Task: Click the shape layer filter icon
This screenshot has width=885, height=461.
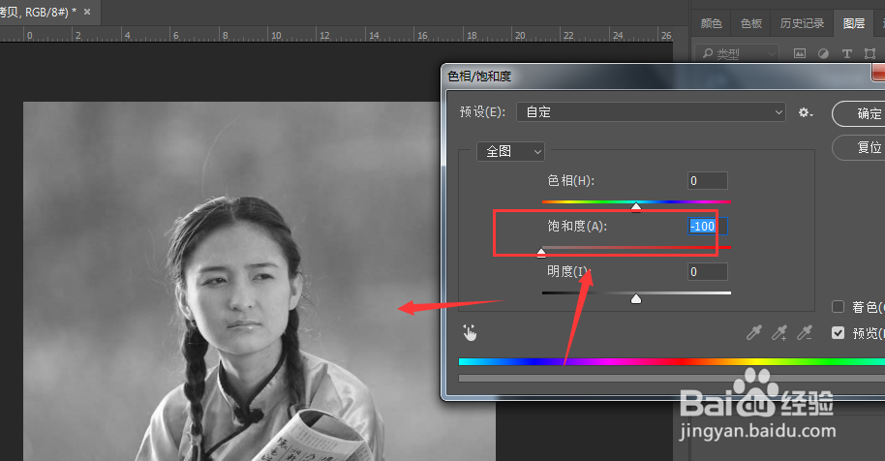Action: (870, 53)
